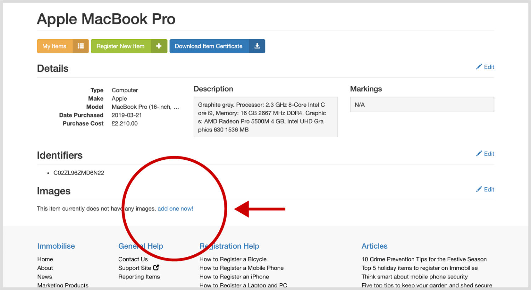Open the Reporting Items link

point(139,277)
